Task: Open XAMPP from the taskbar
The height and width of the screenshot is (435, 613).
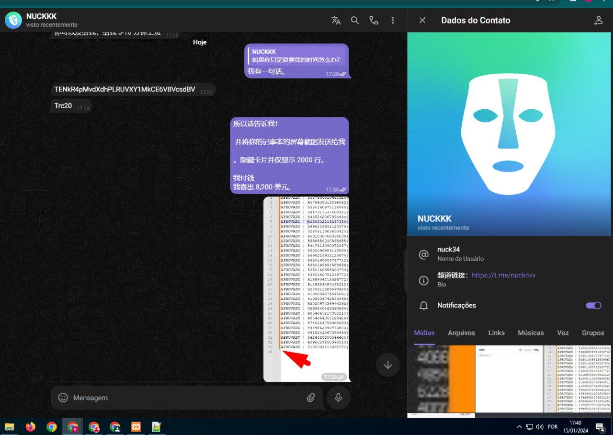Action: coord(136,426)
